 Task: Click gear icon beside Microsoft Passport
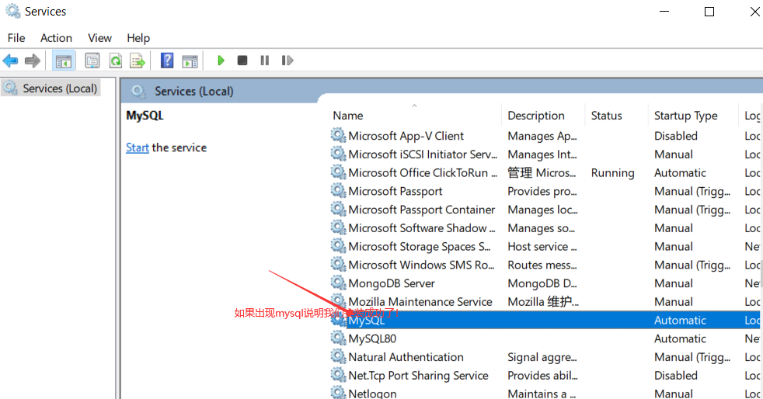click(338, 190)
